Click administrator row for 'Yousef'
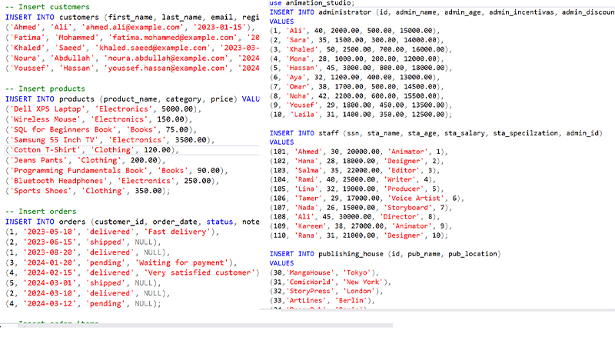This screenshot has width=615, height=354. [361, 105]
